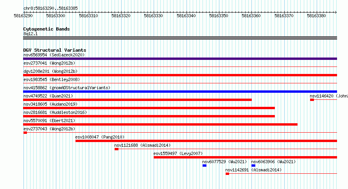Click ruler position 58163310

[x=88, y=16]
